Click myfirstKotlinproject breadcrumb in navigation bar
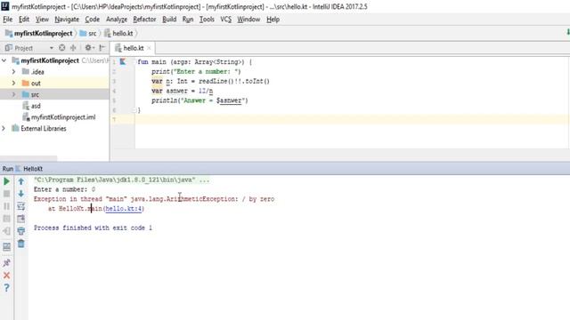This screenshot has height=320, width=570. point(39,34)
